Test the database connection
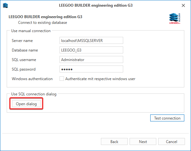Screen dimensions: 191x151 coord(167,118)
